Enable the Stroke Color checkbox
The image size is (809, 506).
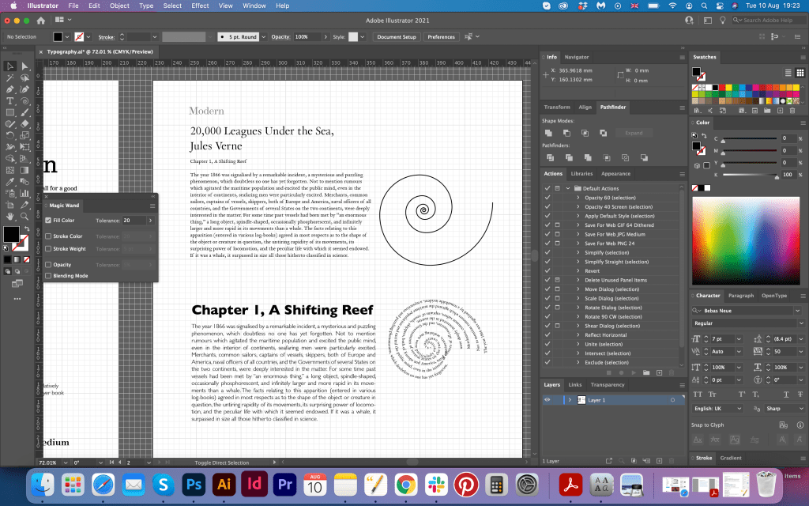[x=48, y=236]
